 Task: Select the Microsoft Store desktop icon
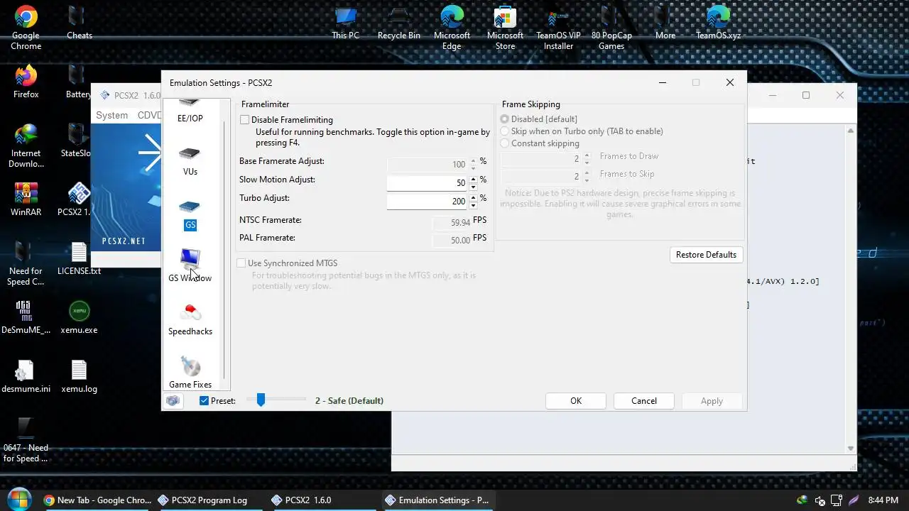[x=505, y=28]
